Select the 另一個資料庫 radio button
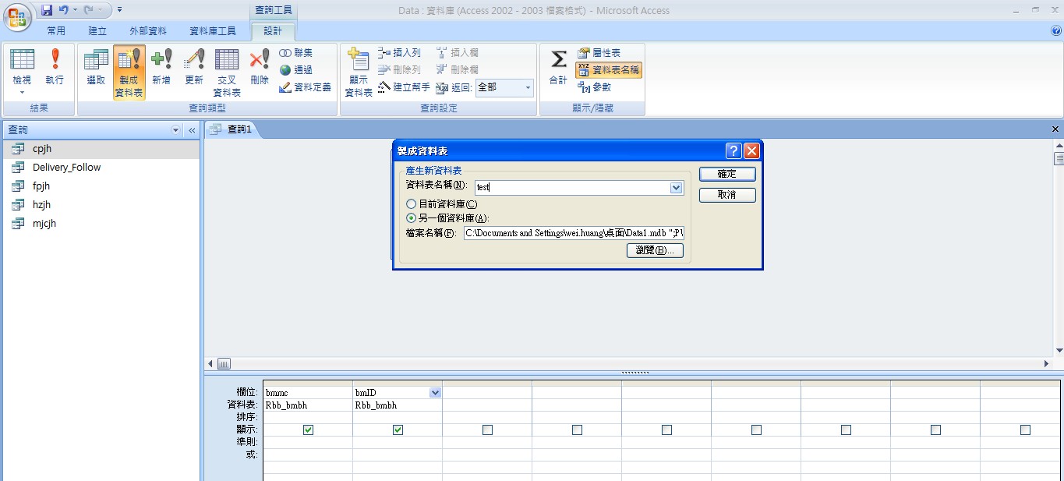 pyautogui.click(x=412, y=218)
